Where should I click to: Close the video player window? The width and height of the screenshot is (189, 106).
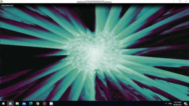click(186, 1)
